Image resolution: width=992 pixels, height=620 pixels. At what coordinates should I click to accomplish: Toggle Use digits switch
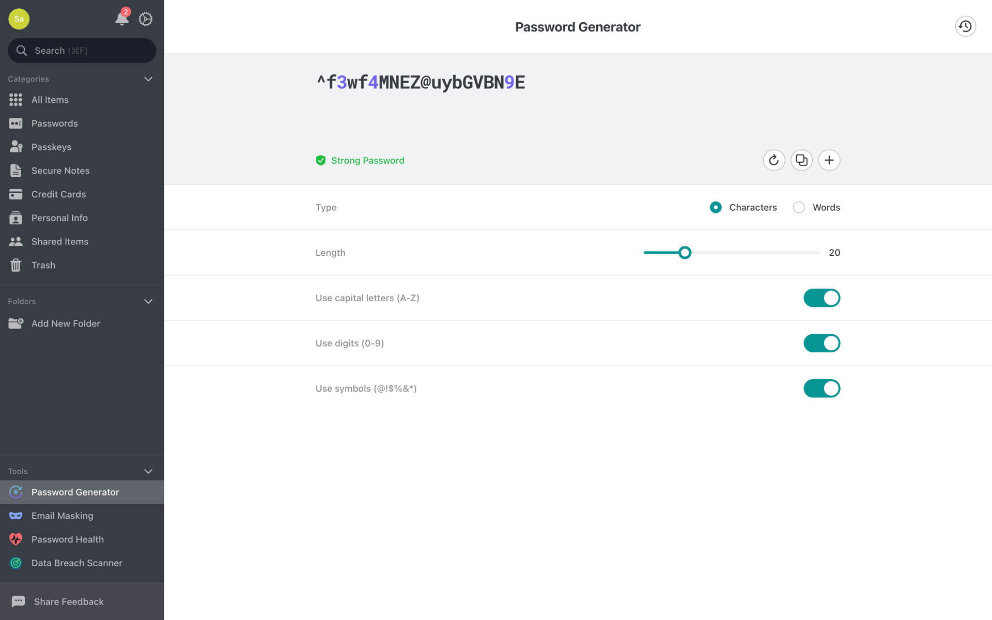coord(822,343)
